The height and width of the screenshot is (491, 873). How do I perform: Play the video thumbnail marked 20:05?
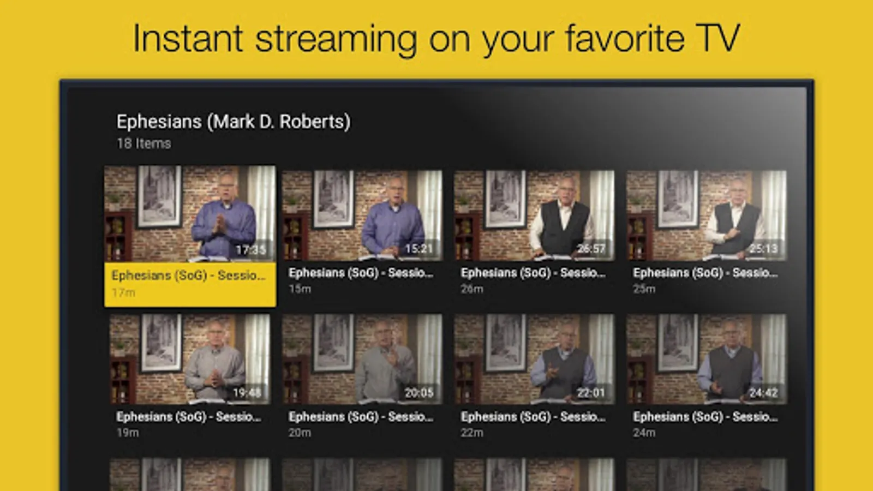click(x=362, y=359)
